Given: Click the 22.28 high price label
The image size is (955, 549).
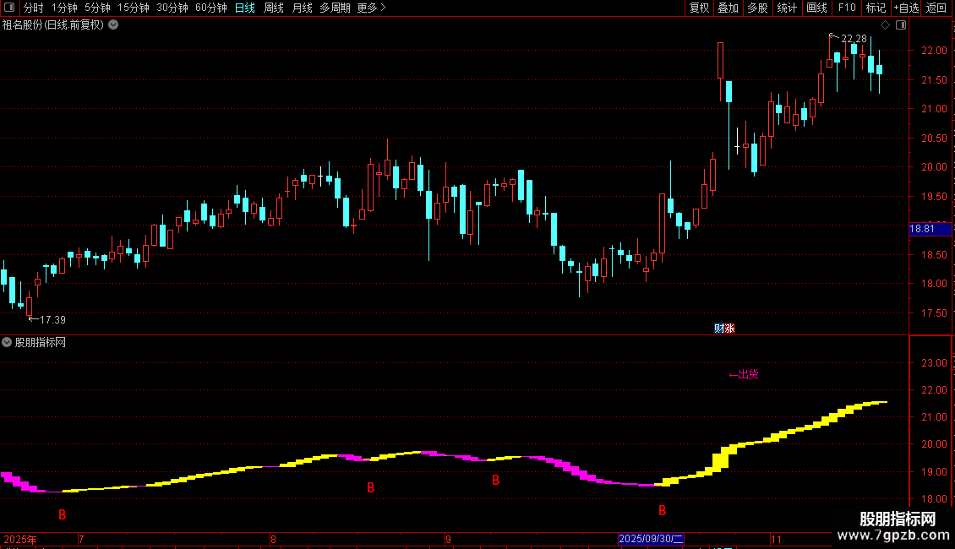Looking at the screenshot, I should click(854, 38).
